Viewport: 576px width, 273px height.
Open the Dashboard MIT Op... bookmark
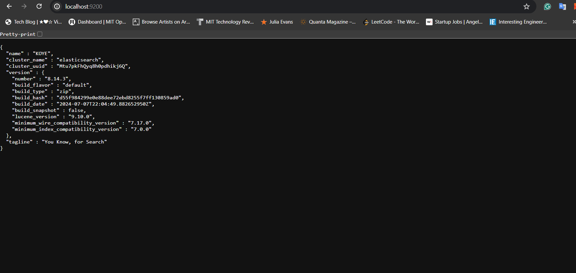(97, 22)
